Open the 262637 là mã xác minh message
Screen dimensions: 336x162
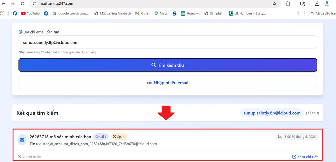point(60,137)
